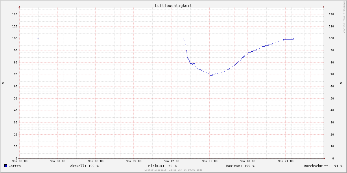This screenshot has height=173, width=347.
Task: Click the arrow atop the left y-axis
Action: click(19, 7)
